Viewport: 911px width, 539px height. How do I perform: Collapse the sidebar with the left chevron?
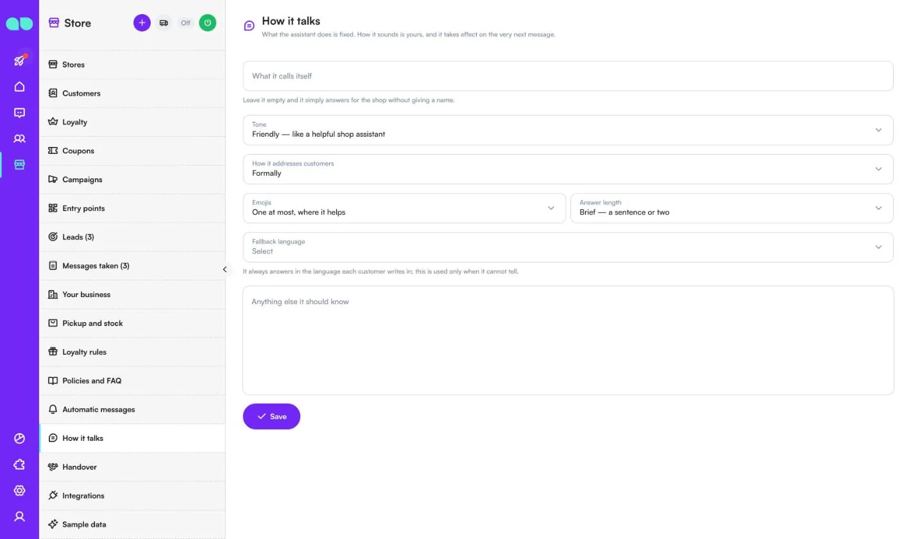click(225, 269)
